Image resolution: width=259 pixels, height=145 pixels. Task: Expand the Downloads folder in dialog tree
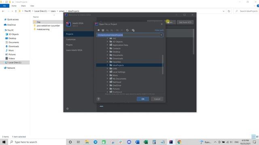(107, 58)
